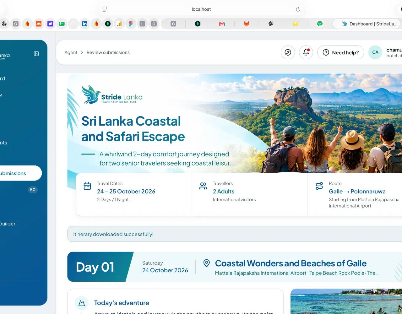Click the dates 24 – 25 October 2026
The image size is (402, 314).
coord(126,192)
